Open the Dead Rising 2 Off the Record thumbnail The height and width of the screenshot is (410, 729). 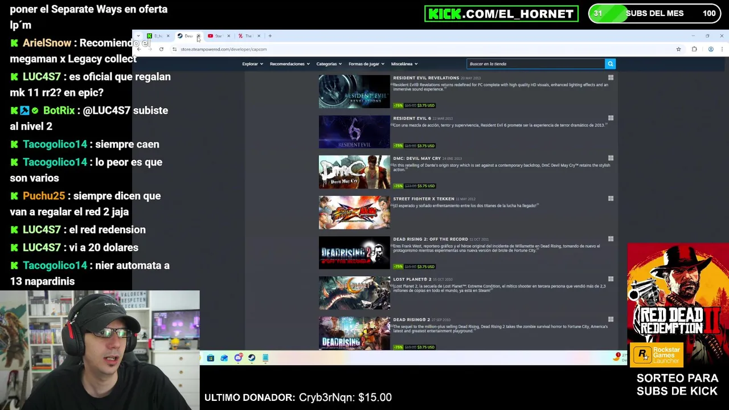tap(354, 253)
